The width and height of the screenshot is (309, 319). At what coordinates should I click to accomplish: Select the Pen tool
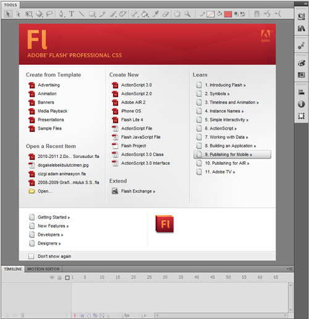click(62, 14)
